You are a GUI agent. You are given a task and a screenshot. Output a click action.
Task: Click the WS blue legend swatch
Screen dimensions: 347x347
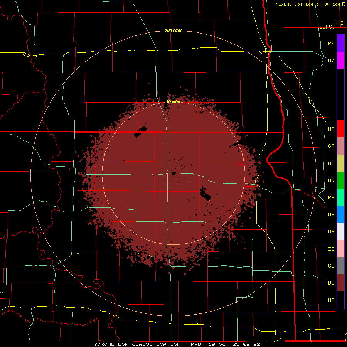click(340, 214)
